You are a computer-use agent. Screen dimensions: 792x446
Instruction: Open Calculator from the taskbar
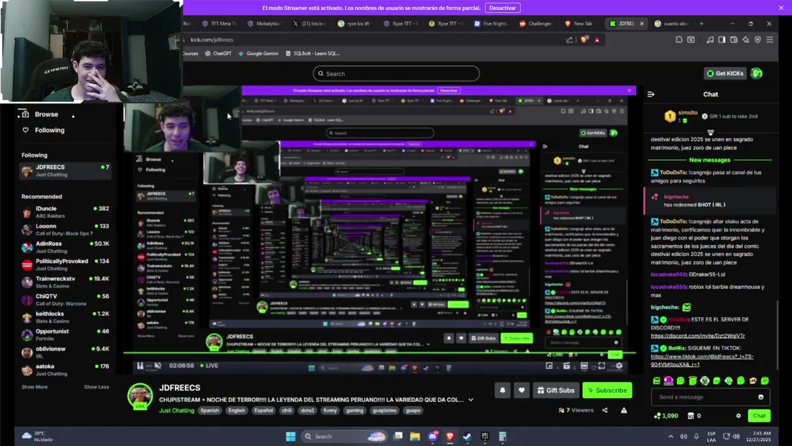(502, 437)
